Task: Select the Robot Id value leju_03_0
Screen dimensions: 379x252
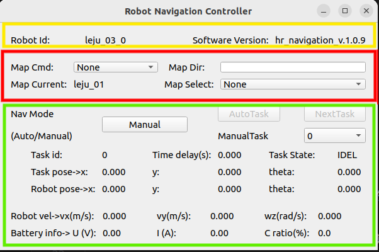Action: click(105, 40)
